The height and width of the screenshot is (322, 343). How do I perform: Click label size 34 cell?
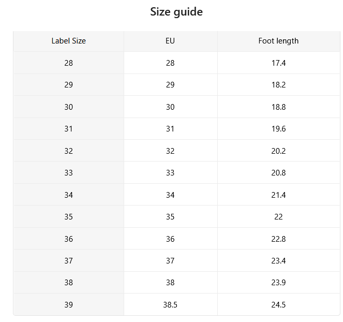coord(69,195)
